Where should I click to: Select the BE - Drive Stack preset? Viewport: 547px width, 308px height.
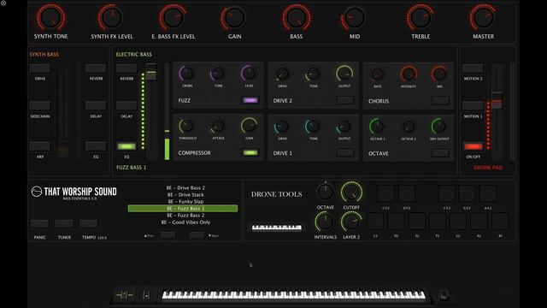[185, 195]
